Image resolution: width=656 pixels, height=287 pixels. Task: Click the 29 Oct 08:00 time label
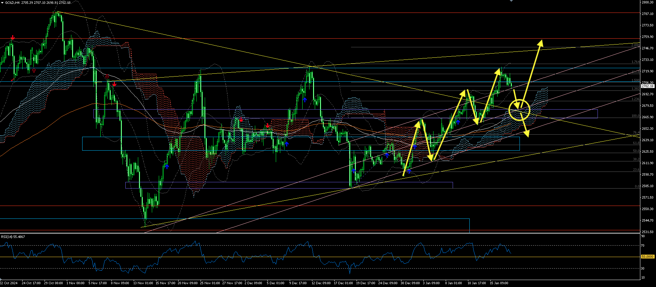54,283
